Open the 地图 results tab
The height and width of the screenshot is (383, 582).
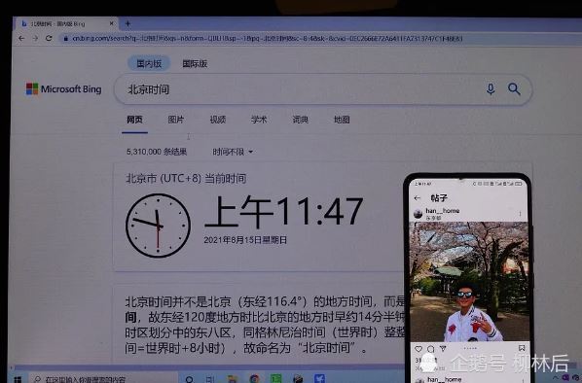(x=342, y=120)
